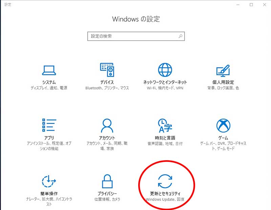271x210 pixels.
Task: Select the Privacy padlock icon
Action: tap(107, 181)
